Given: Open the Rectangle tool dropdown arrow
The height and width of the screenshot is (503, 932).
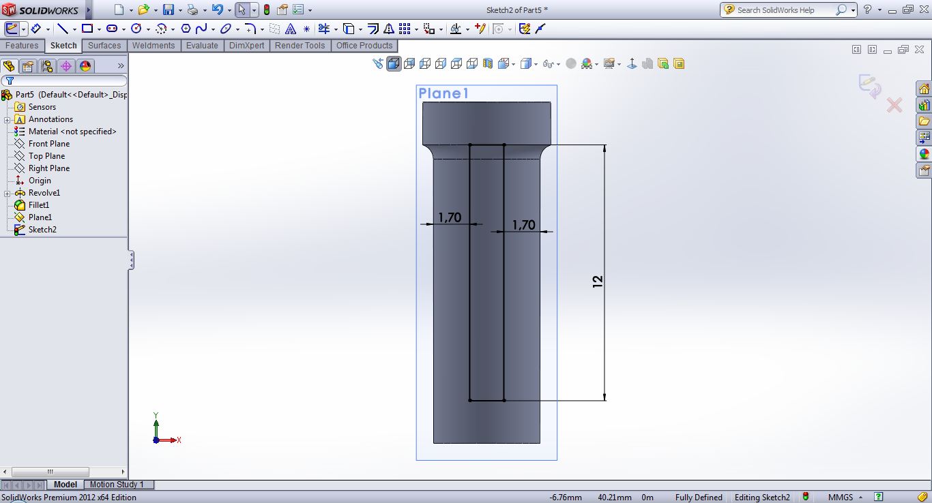Looking at the screenshot, I should click(99, 29).
